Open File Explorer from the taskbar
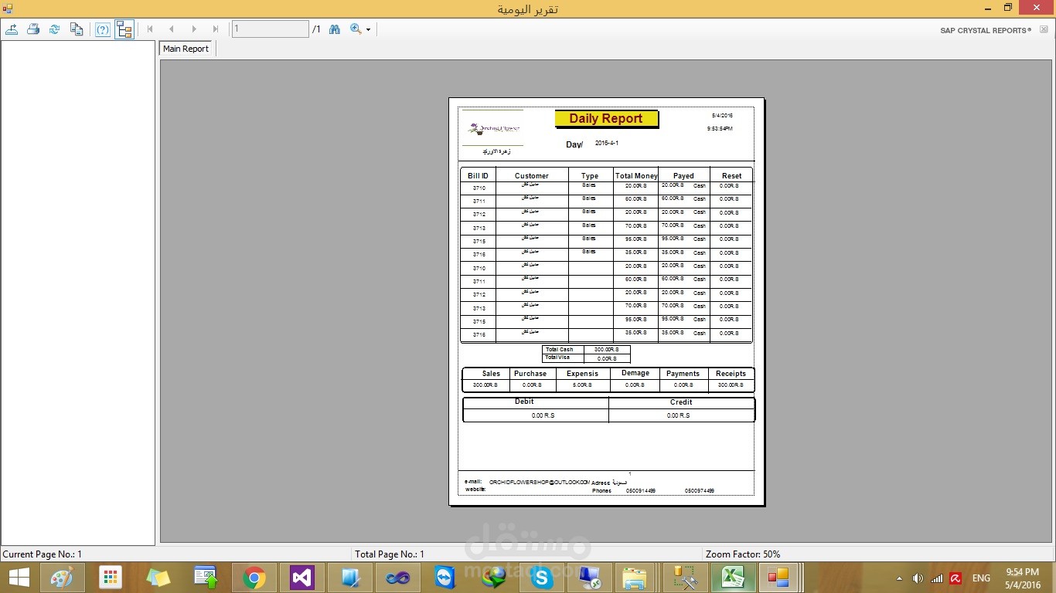The image size is (1056, 593). 635,578
